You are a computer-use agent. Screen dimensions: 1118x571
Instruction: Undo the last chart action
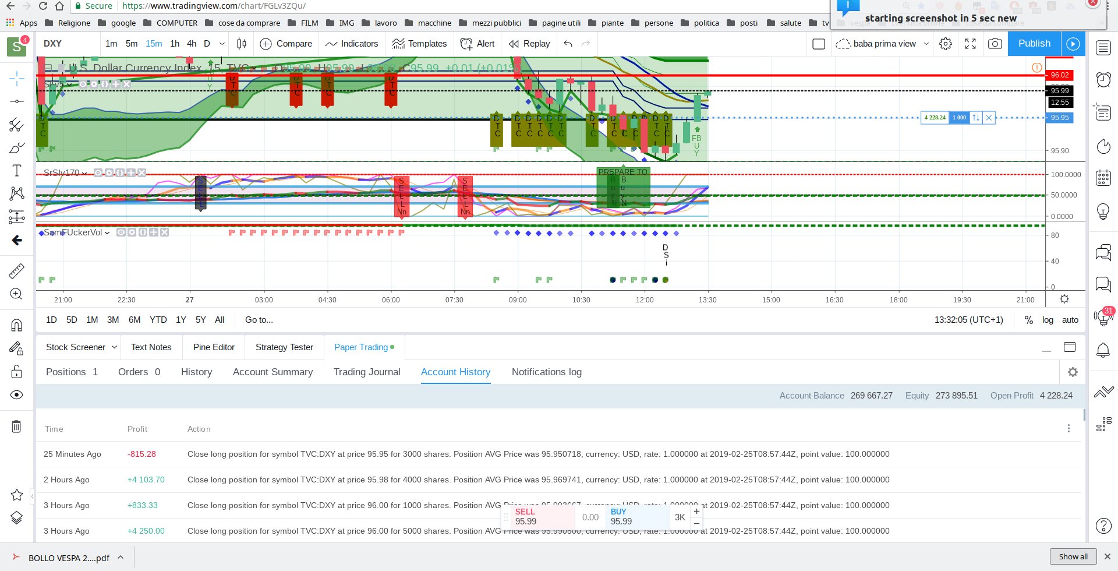click(568, 44)
